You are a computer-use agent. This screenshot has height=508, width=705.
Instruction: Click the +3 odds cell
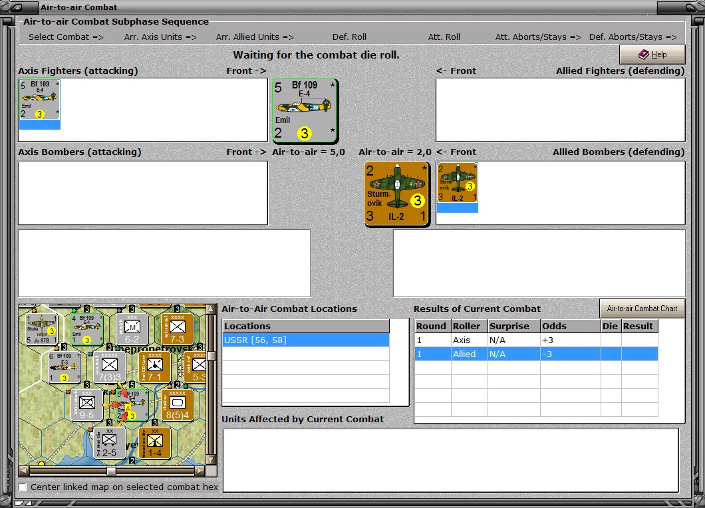pos(570,340)
